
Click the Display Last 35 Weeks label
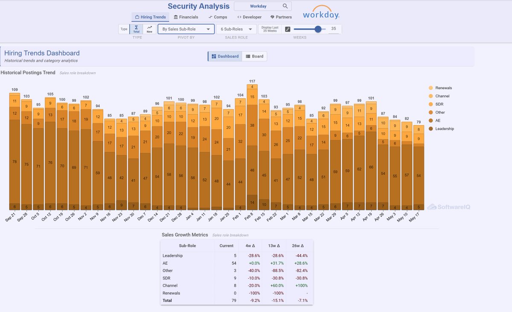point(270,29)
